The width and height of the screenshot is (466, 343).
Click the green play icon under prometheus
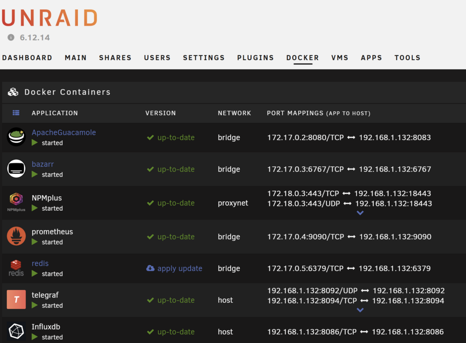click(x=35, y=242)
